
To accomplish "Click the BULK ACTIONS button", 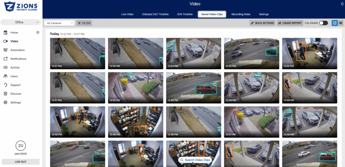I will 262,23.
